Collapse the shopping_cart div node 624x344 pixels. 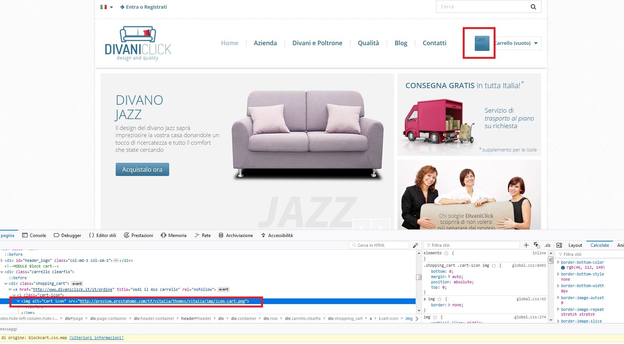[x=6, y=284]
